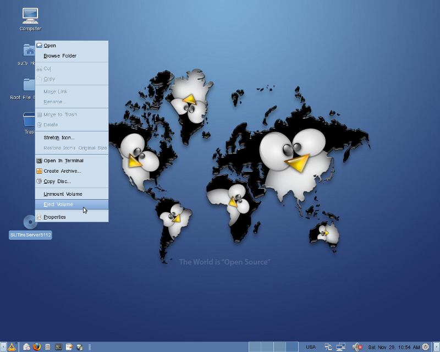Image resolution: width=440 pixels, height=352 pixels.
Task: Switch to the first workspace in the switcher
Action: tap(255, 347)
